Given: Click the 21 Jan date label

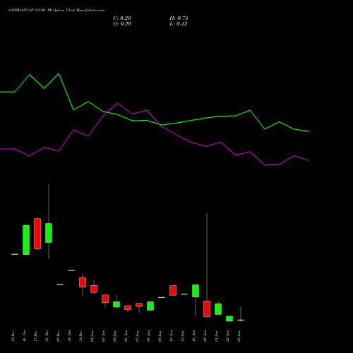Looking at the screenshot, I should click(x=216, y=336).
